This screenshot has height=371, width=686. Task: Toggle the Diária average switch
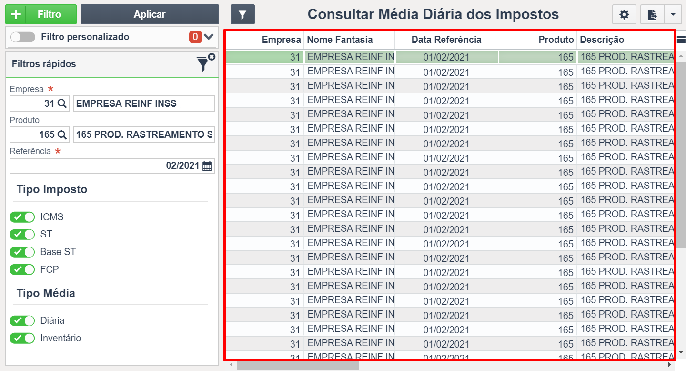pyautogui.click(x=22, y=320)
